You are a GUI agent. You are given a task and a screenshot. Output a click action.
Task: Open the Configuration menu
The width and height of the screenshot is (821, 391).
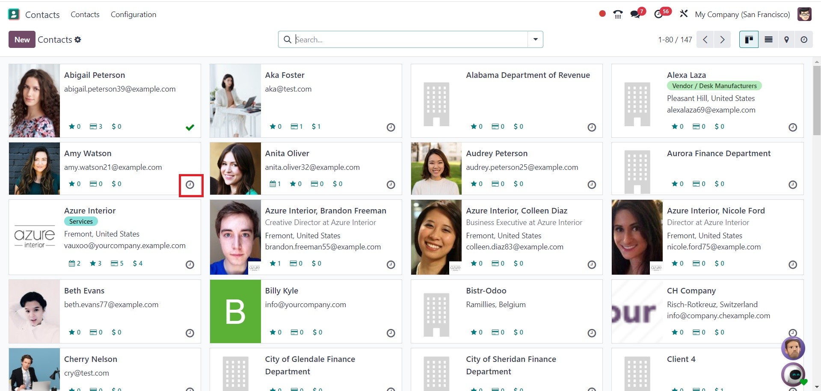pos(133,15)
